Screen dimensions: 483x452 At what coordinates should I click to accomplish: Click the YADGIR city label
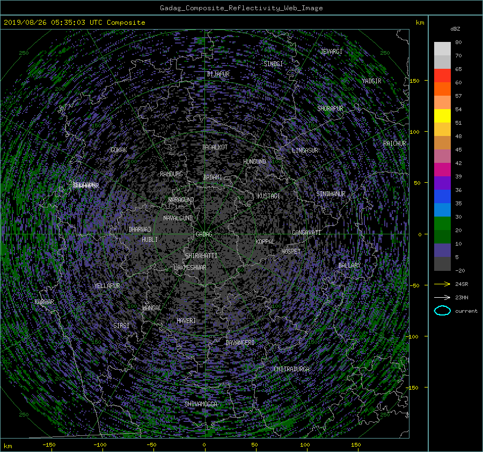coord(371,81)
